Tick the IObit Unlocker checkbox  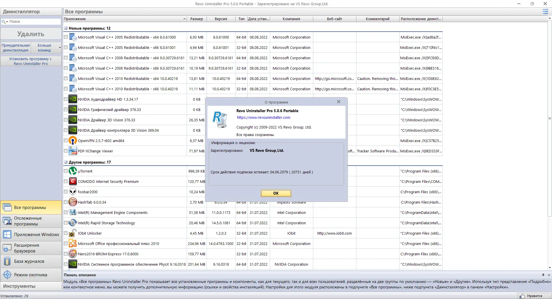(66, 233)
